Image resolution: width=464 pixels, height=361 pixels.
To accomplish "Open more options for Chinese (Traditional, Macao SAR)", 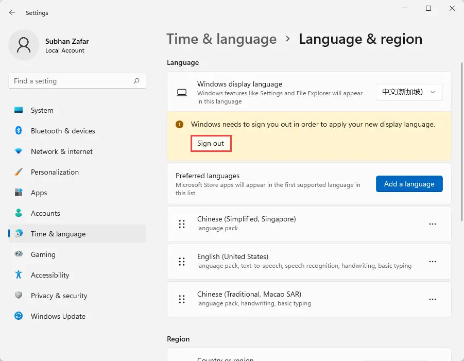I will tap(433, 299).
